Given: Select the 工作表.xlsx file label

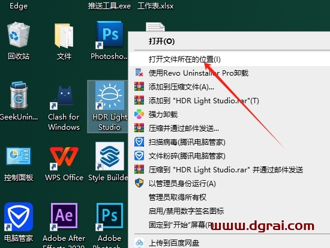Looking at the screenshot, I should pos(155,6).
